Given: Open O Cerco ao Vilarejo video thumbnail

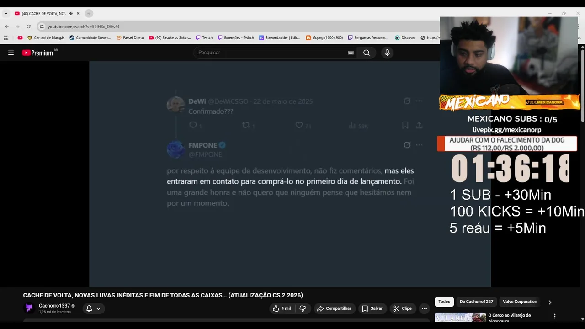Looking at the screenshot, I should 460,317.
